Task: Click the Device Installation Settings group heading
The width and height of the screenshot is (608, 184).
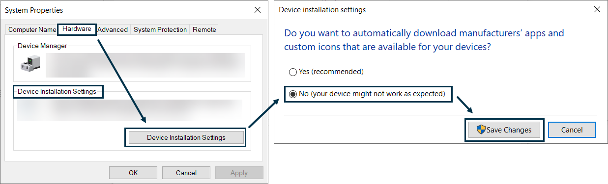Action: (x=57, y=91)
